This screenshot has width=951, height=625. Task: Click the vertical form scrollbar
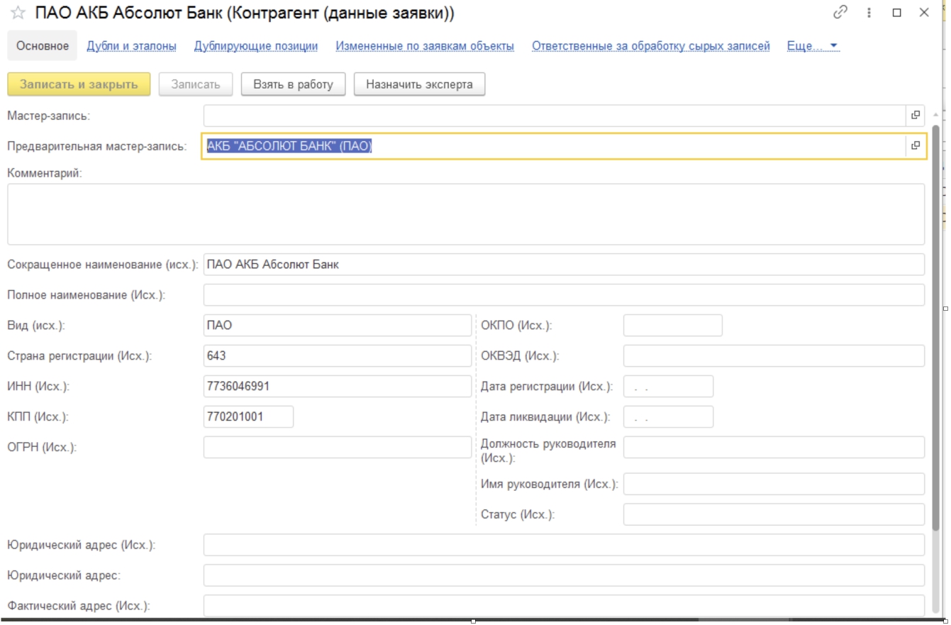[937, 326]
